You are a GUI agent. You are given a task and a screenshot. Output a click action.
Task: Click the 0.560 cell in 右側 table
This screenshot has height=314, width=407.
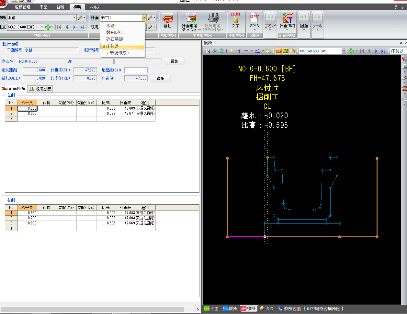click(27, 213)
